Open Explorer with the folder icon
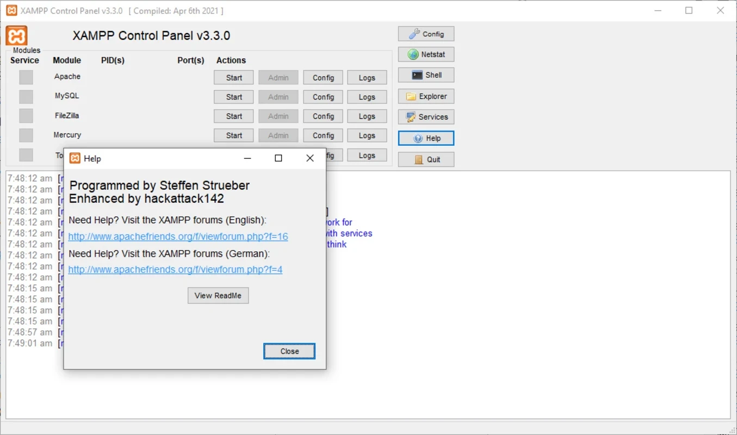737x435 pixels. point(426,96)
